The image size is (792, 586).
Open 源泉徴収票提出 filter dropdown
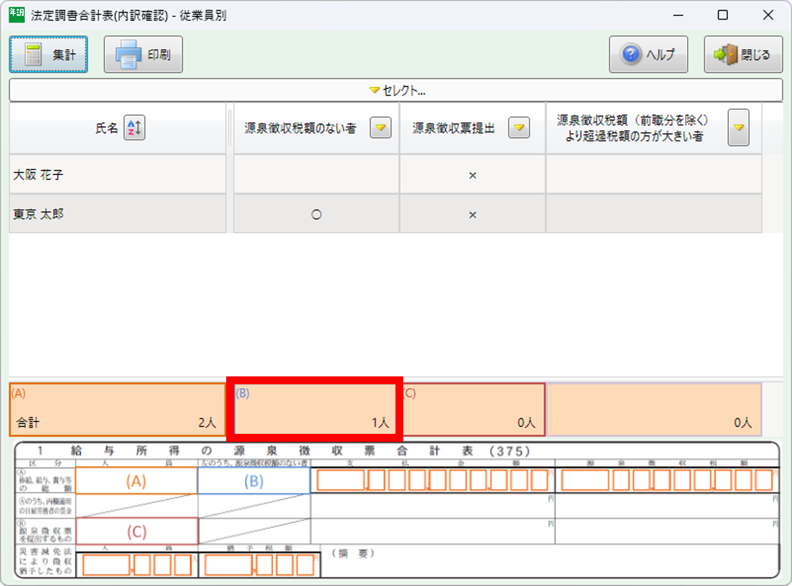pyautogui.click(x=518, y=128)
